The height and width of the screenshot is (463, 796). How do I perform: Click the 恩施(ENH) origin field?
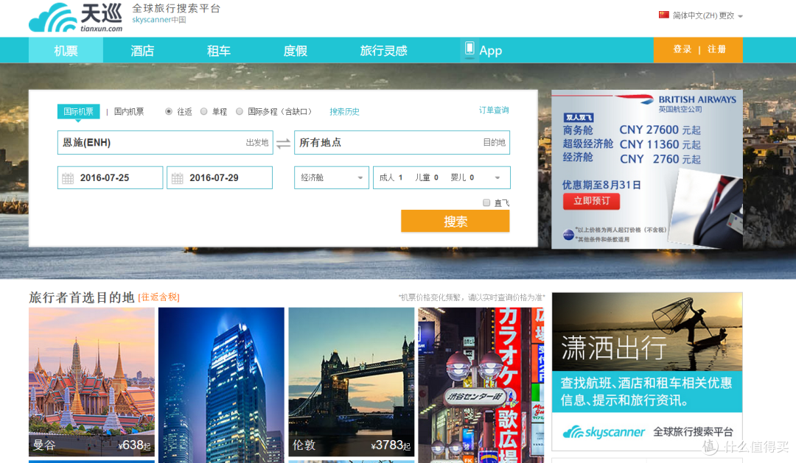tap(165, 143)
